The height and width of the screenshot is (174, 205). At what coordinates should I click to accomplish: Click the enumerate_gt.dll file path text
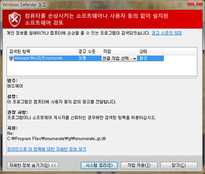(x=57, y=139)
